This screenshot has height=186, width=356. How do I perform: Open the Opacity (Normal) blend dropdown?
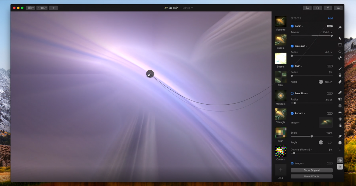pos(301,150)
